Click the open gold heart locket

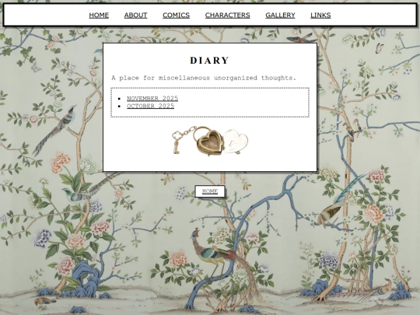point(210,142)
